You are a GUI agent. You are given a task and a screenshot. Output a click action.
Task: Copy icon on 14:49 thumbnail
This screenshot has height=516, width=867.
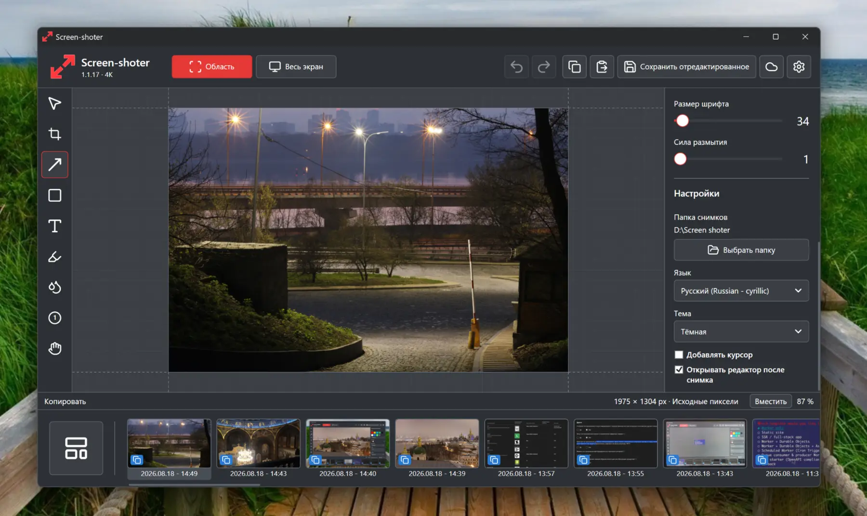click(x=137, y=460)
